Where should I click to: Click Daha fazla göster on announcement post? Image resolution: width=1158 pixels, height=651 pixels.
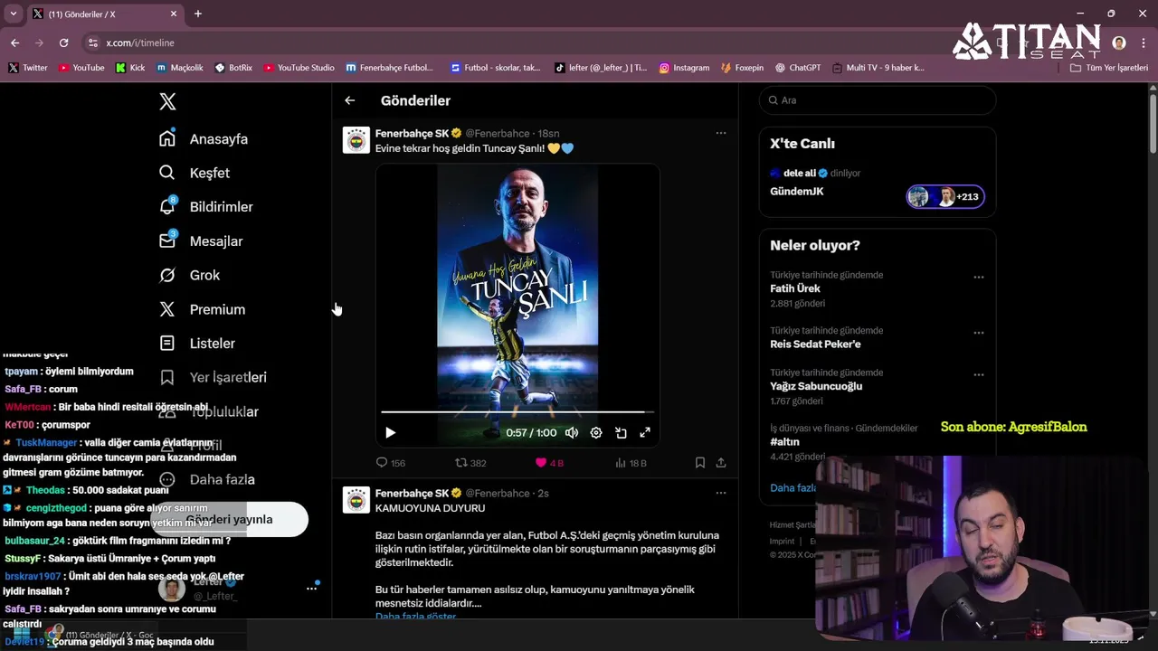(415, 617)
